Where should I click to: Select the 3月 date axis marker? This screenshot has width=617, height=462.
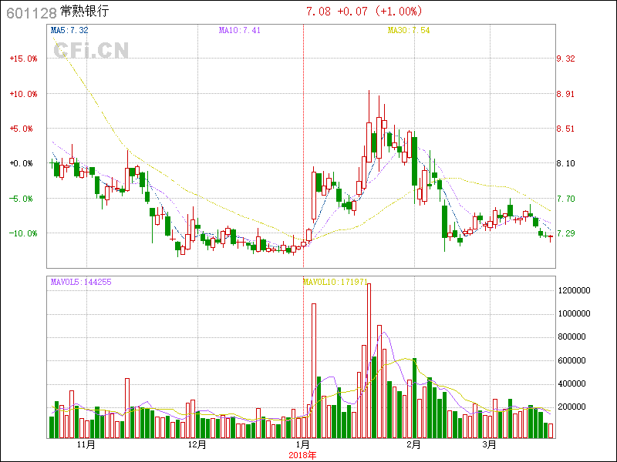pos(489,445)
